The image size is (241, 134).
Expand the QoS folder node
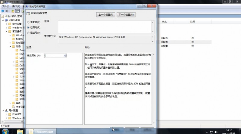(14, 65)
